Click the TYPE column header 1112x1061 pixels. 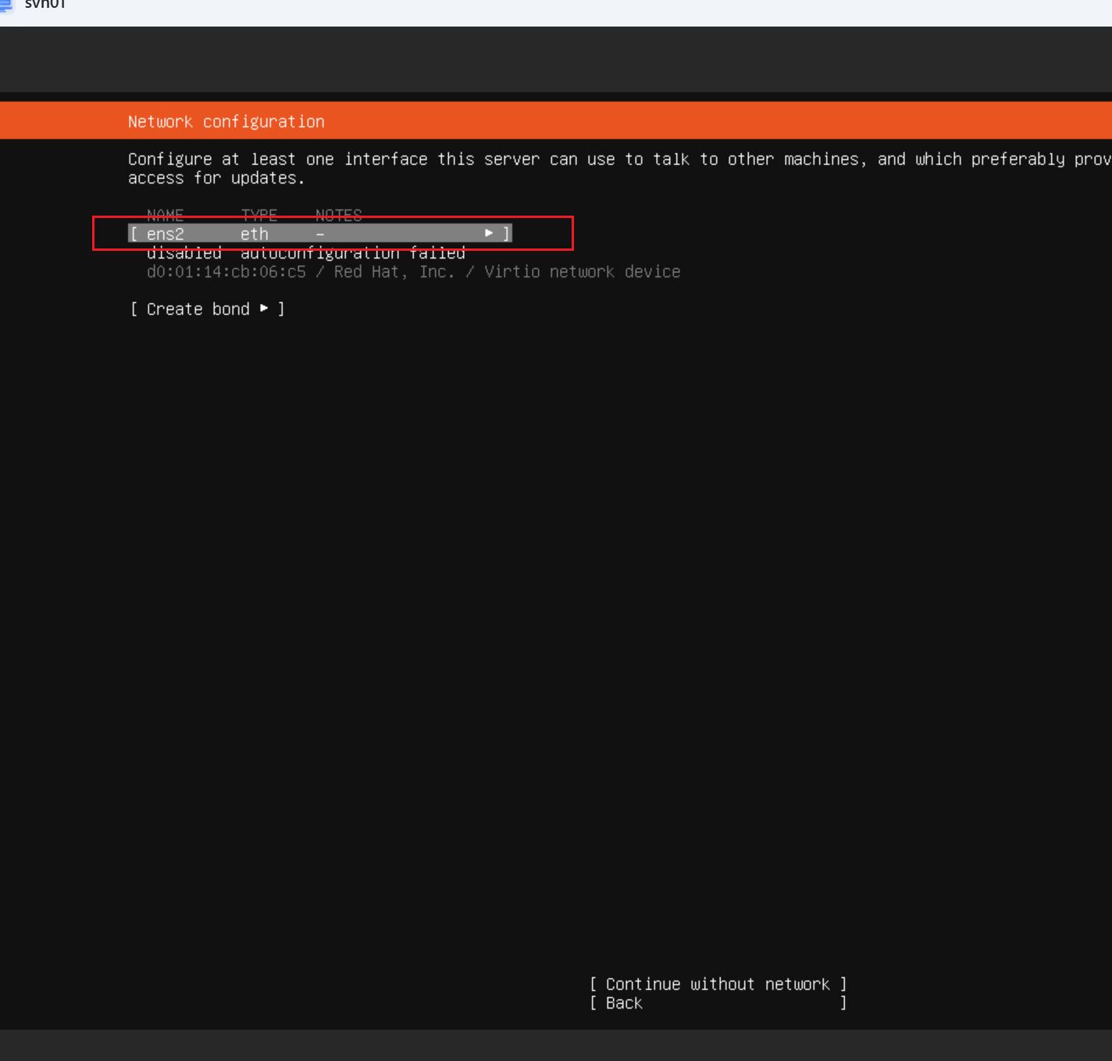pos(259,215)
